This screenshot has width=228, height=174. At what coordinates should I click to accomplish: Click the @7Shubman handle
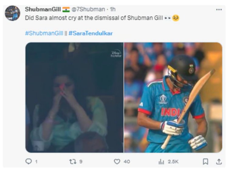pos(88,9)
